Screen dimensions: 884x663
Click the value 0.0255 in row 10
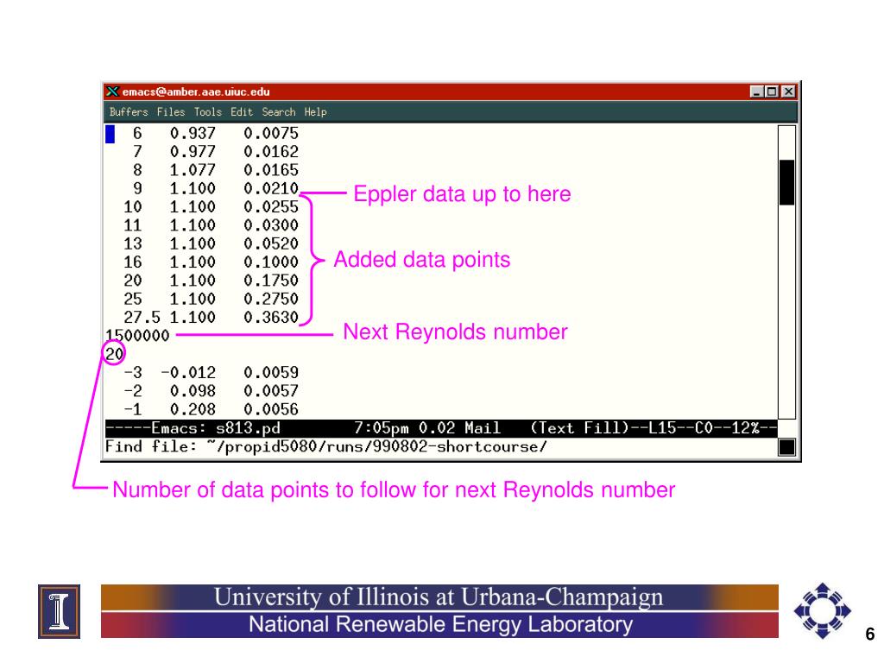point(270,207)
